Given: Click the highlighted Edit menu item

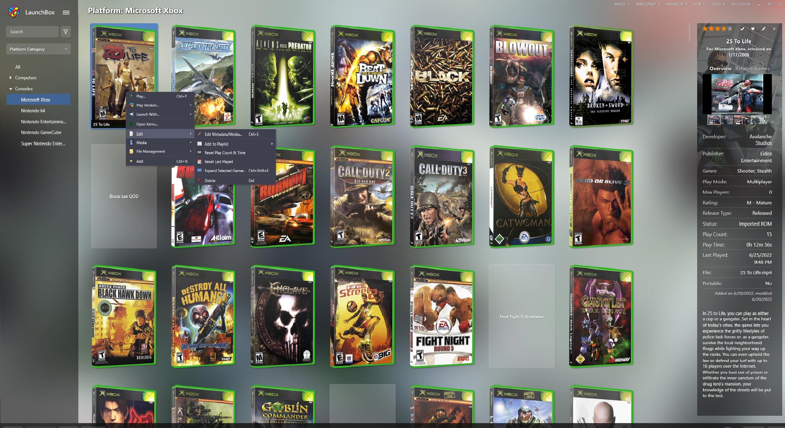Looking at the screenshot, I should point(160,134).
